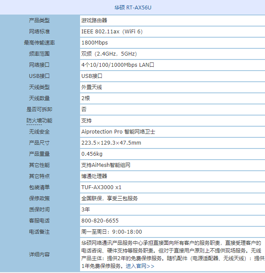
Task: Click 周一至周日：9:00-18:00 value
Action: point(112,232)
